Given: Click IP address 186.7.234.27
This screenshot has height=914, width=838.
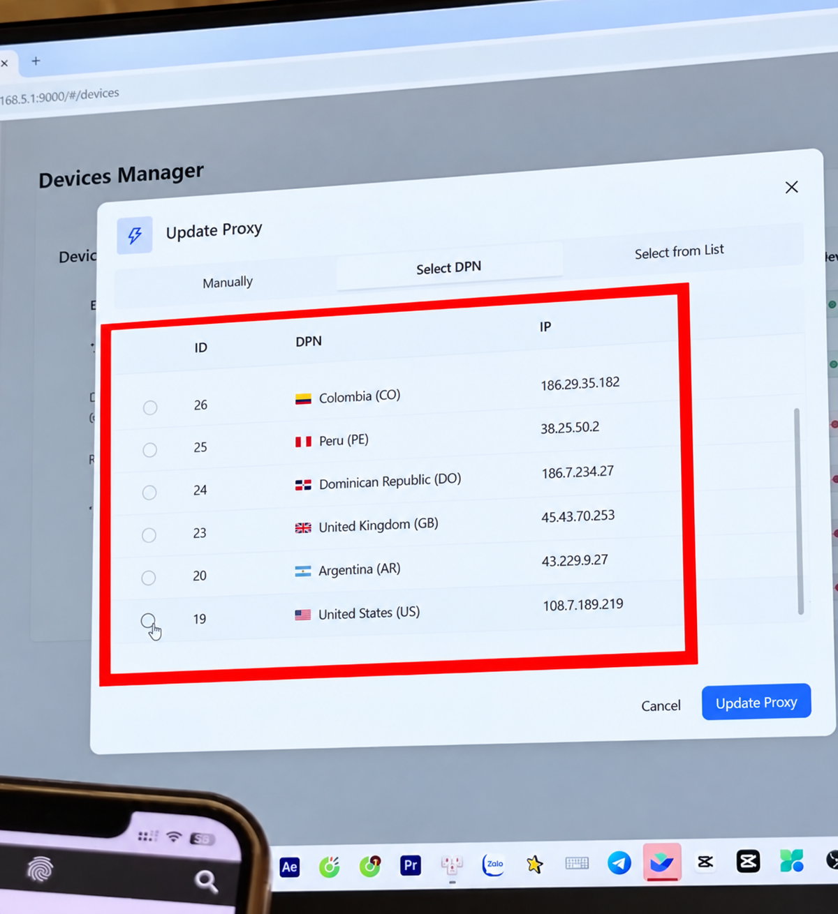Looking at the screenshot, I should tap(578, 472).
